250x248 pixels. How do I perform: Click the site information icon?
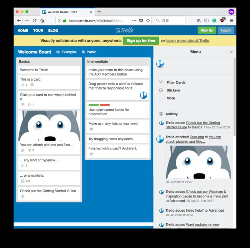tap(60, 21)
